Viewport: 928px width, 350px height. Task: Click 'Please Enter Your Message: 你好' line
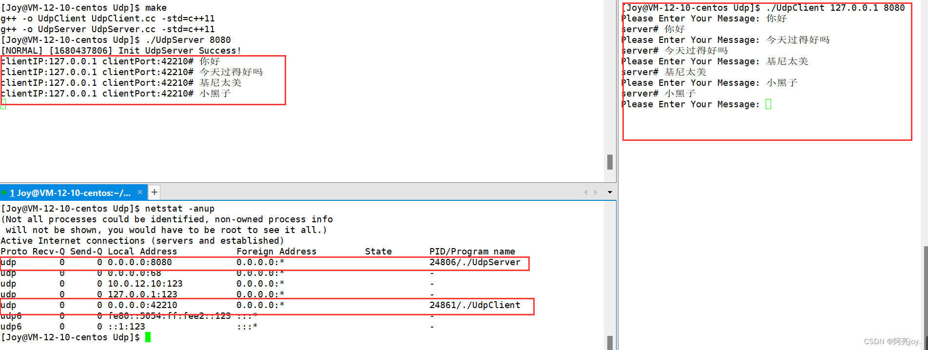pos(704,19)
